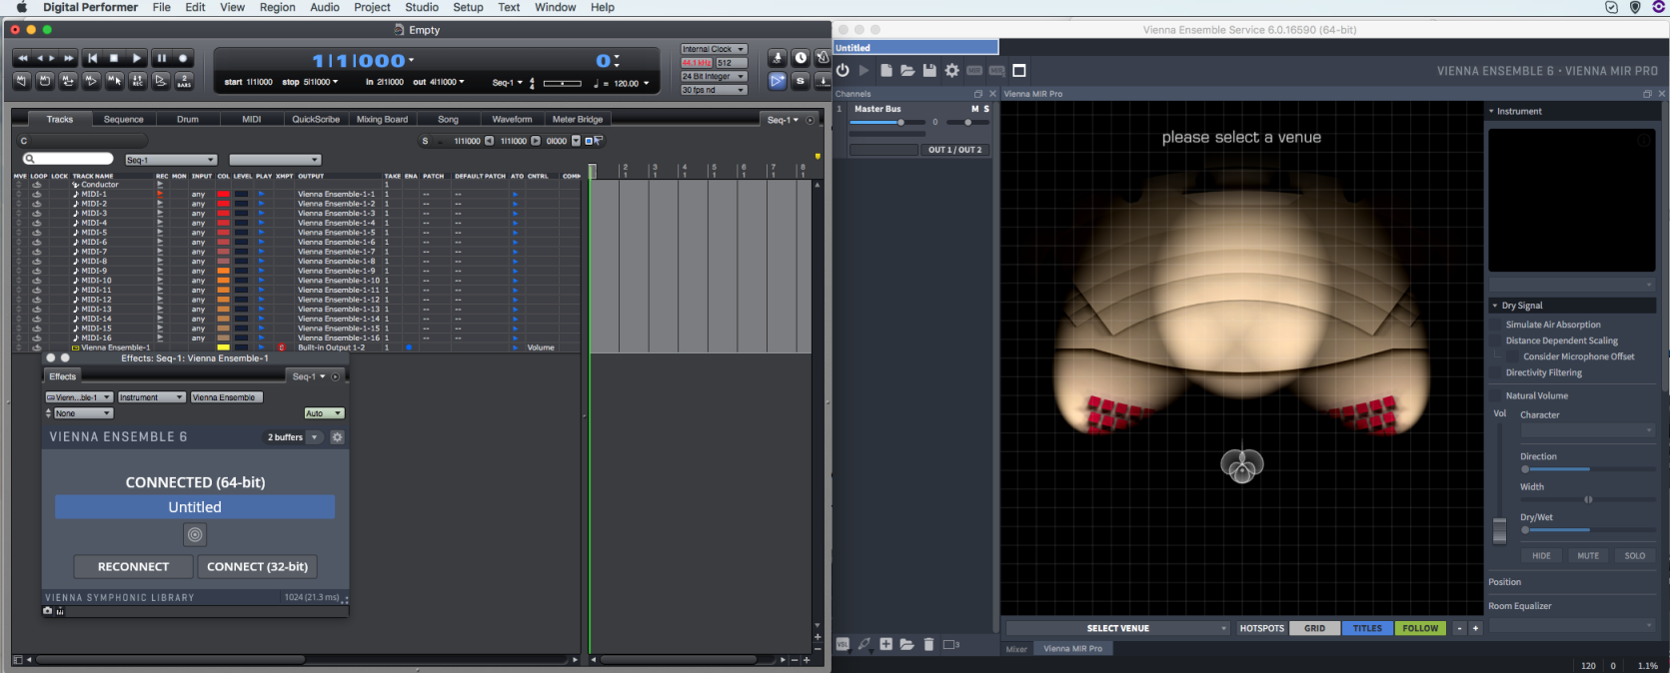Click the Record button in transport
Viewport: 1670px width, 673px height.
[183, 58]
